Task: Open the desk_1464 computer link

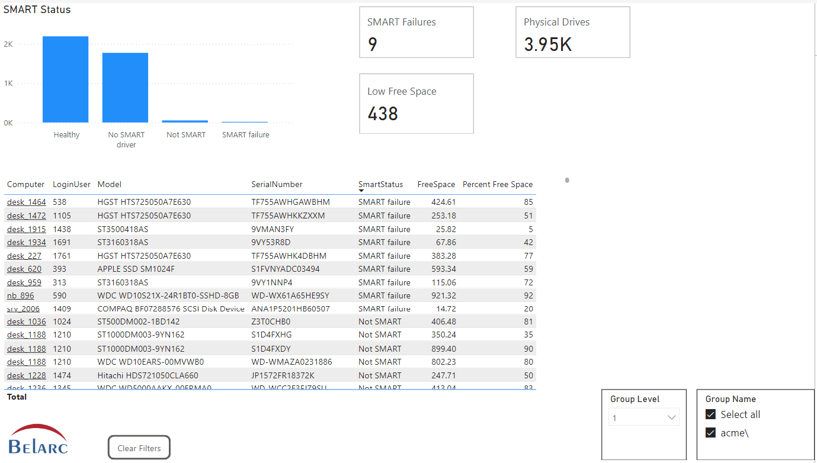Action: coord(26,202)
